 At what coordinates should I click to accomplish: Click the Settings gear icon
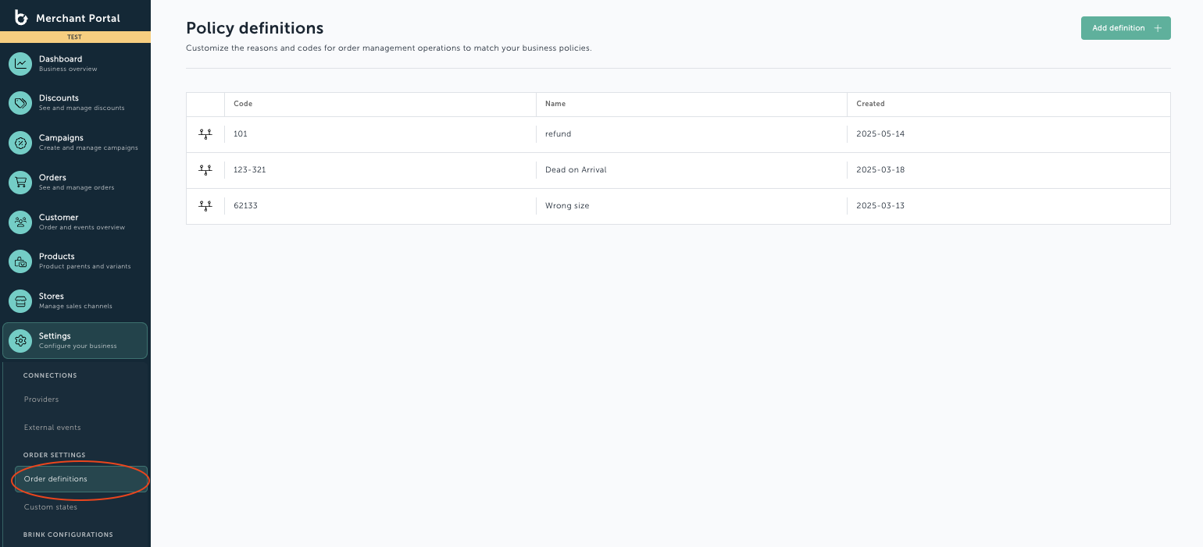pos(20,341)
